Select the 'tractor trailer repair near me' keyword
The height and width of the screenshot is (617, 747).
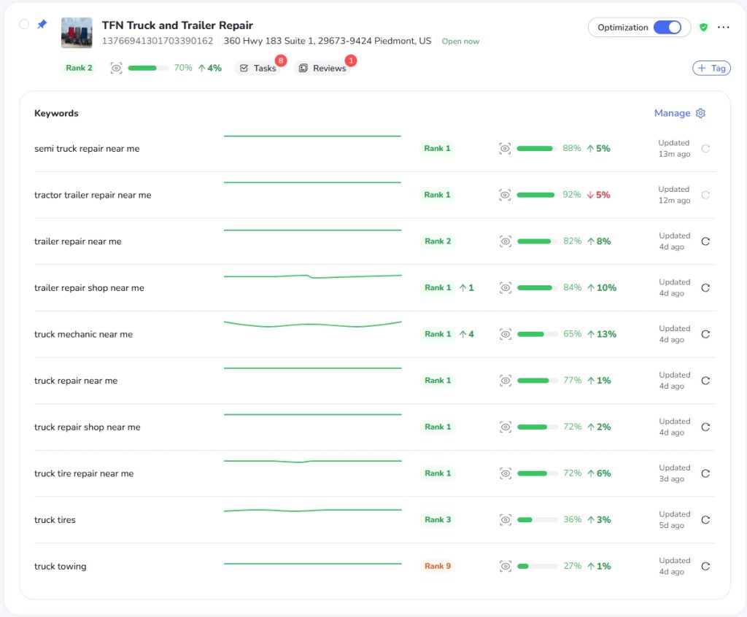point(93,195)
